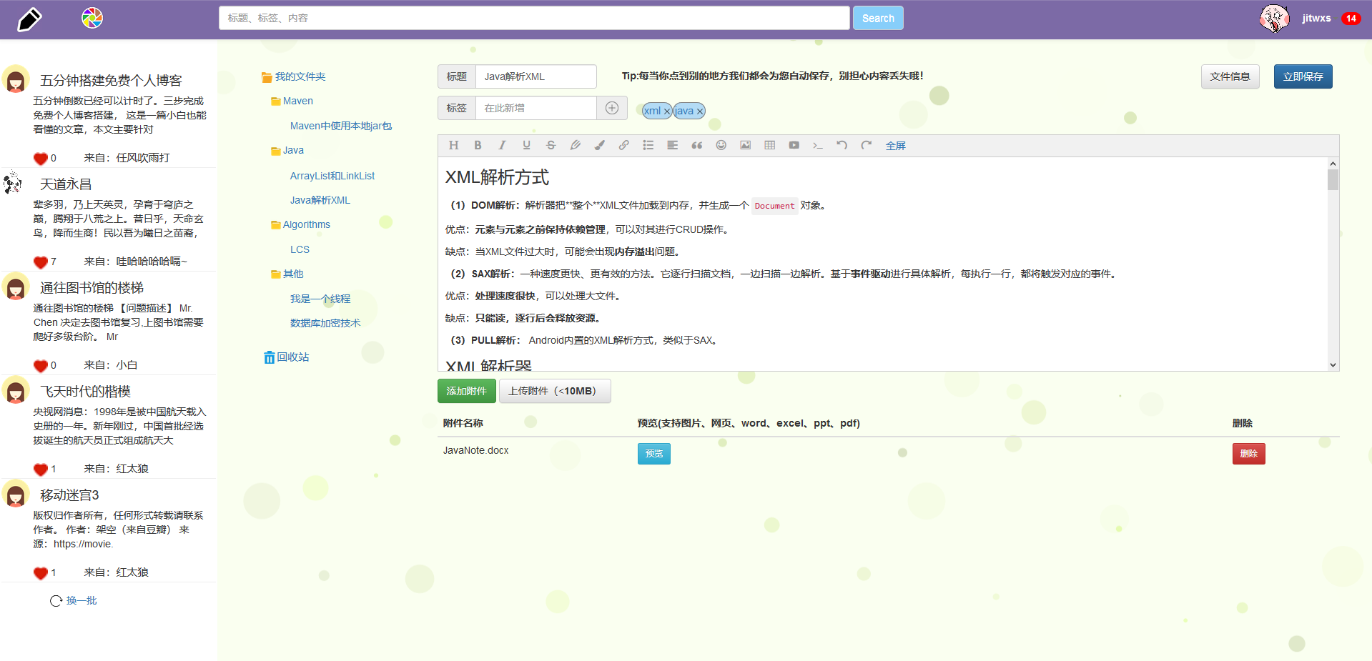Apply strikethrough formatting
This screenshot has height=661, width=1372.
(x=551, y=145)
